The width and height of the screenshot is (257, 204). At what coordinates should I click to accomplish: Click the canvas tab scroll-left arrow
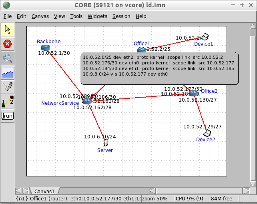[18, 191]
